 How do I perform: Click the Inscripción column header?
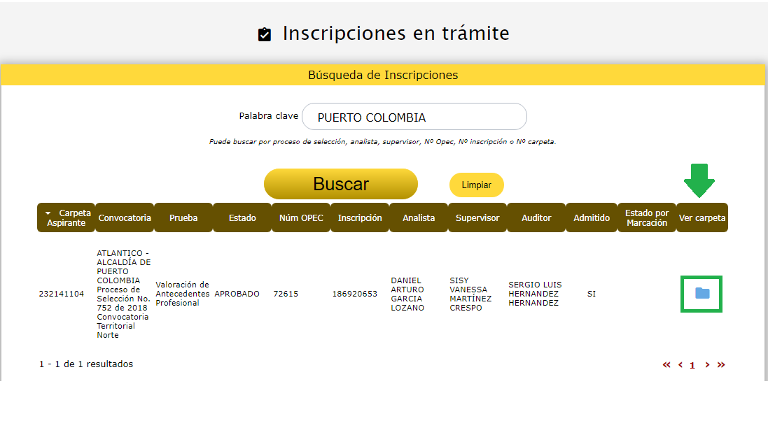[360, 217]
